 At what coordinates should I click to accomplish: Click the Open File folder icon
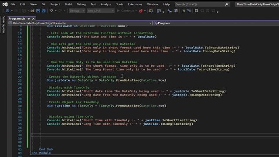coord(32,11)
